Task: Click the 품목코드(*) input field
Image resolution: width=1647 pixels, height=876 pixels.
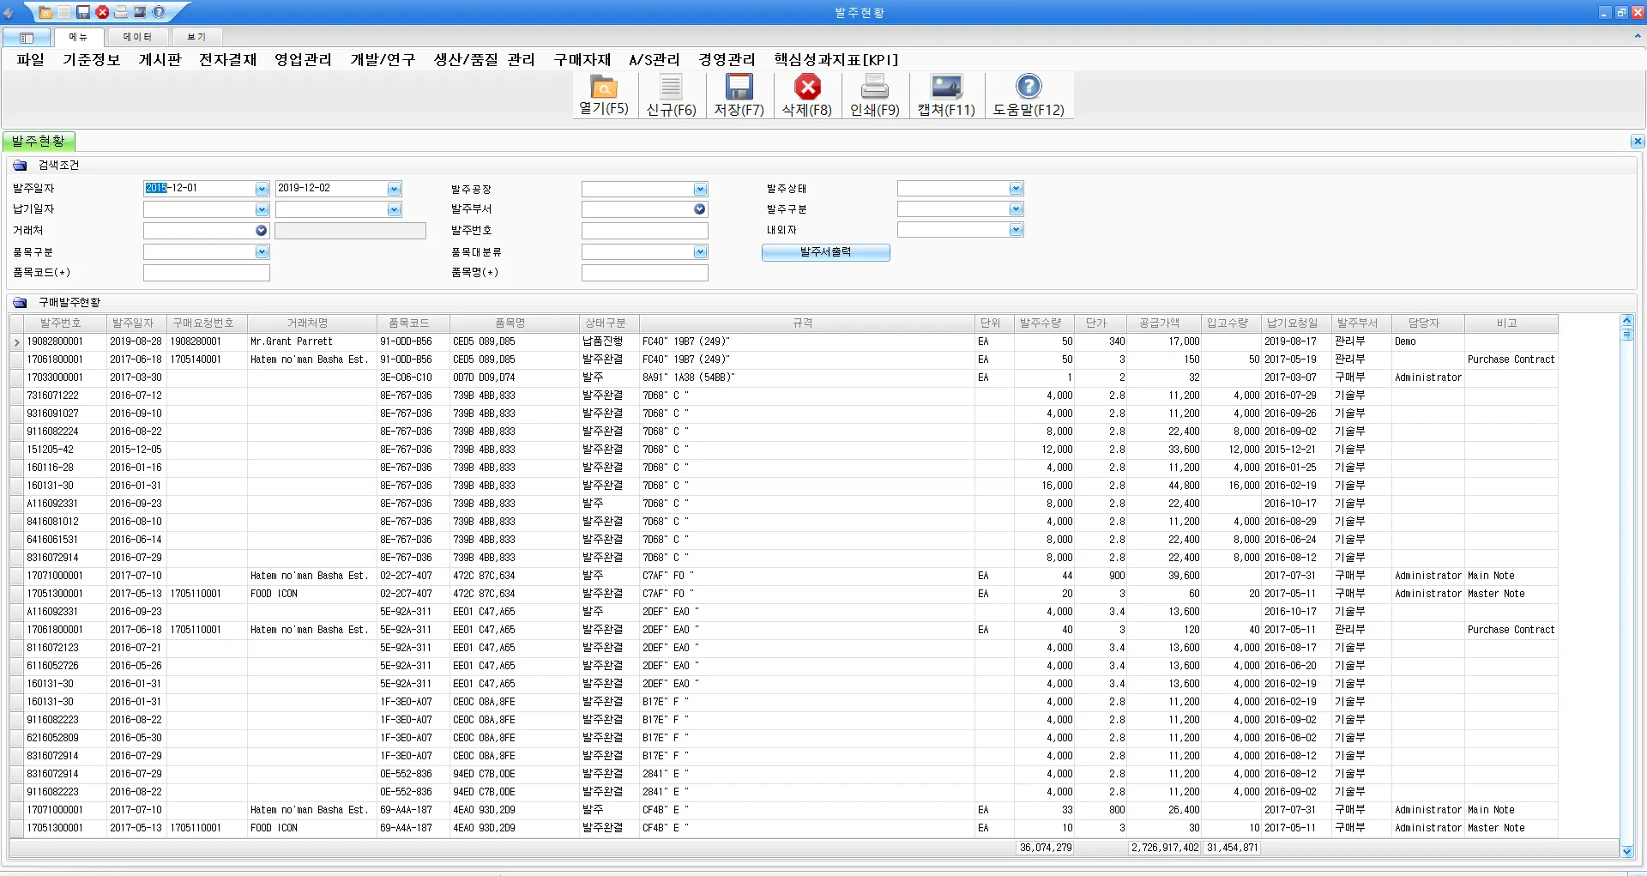Action: [x=206, y=273]
